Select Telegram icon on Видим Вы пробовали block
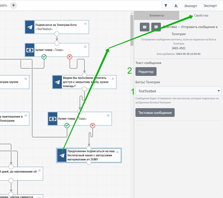The width and height of the screenshot is (223, 198). click(x=57, y=82)
